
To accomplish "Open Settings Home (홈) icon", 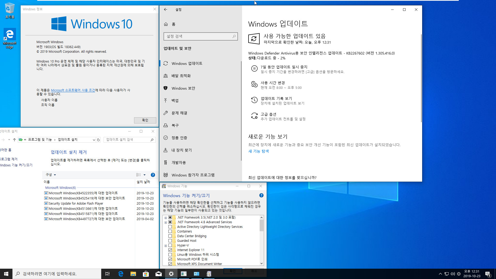I will (x=166, y=24).
